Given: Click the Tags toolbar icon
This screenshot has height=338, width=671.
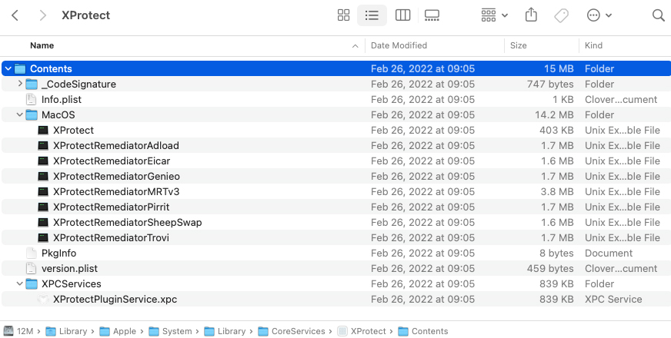Looking at the screenshot, I should click(561, 15).
